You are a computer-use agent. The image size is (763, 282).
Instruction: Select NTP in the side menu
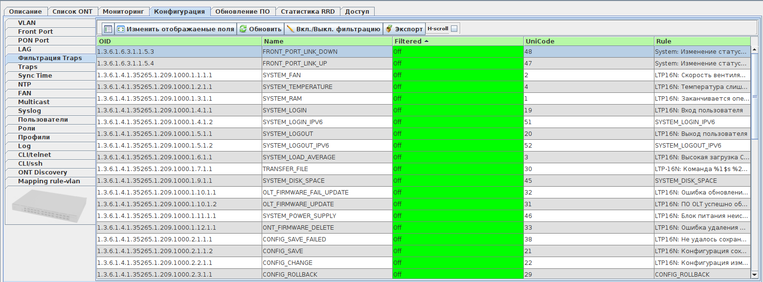[x=50, y=85]
